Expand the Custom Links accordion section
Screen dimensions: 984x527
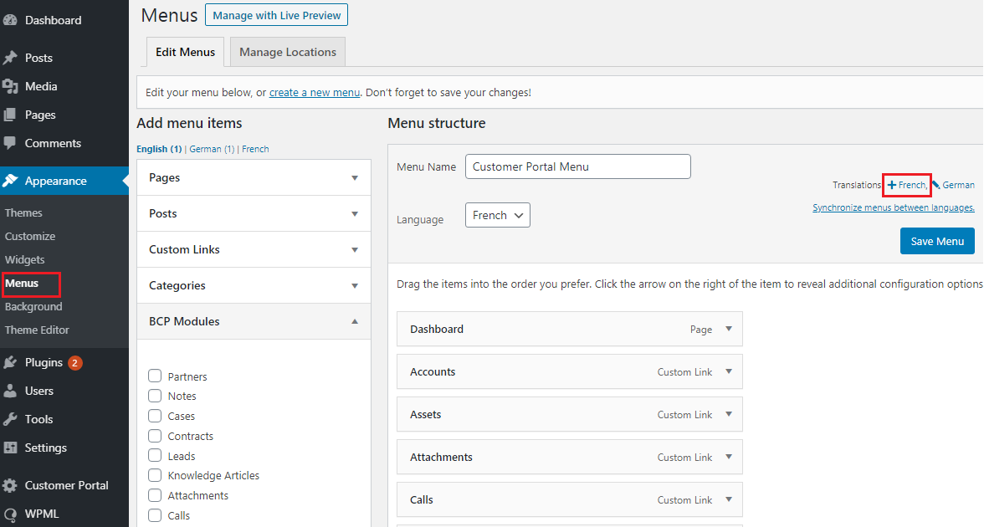click(x=254, y=249)
